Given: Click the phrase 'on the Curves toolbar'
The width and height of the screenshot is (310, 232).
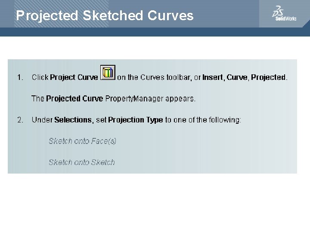Looking at the screenshot, I should [x=154, y=77].
